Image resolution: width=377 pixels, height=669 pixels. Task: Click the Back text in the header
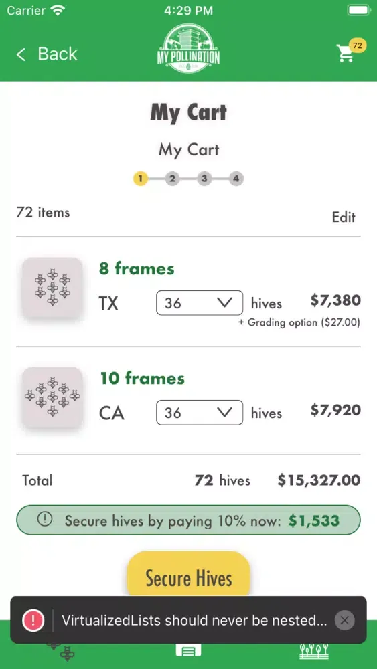click(58, 54)
